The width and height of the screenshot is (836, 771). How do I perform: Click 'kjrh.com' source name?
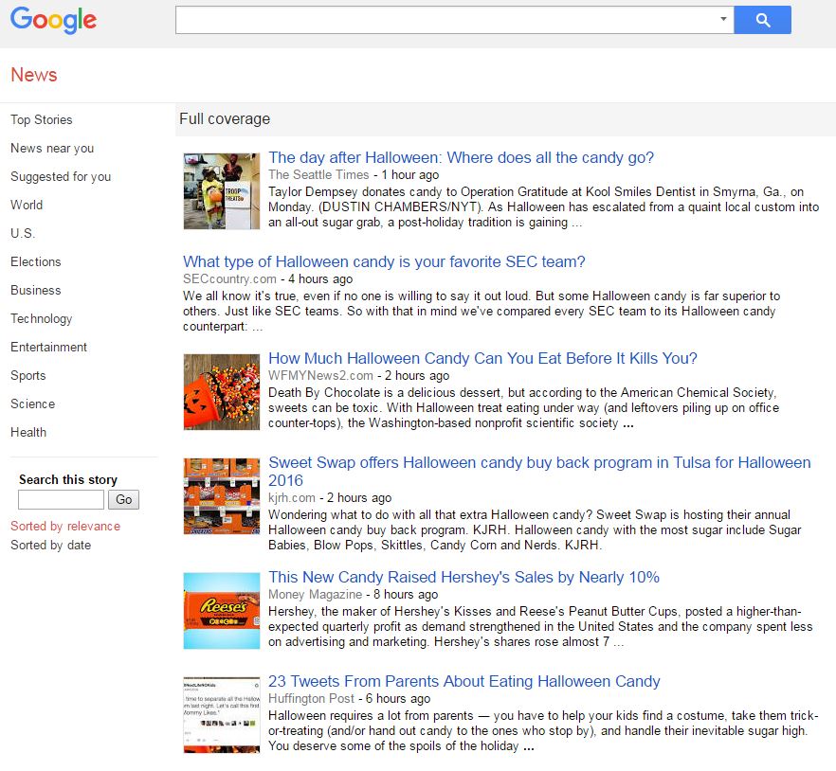292,497
